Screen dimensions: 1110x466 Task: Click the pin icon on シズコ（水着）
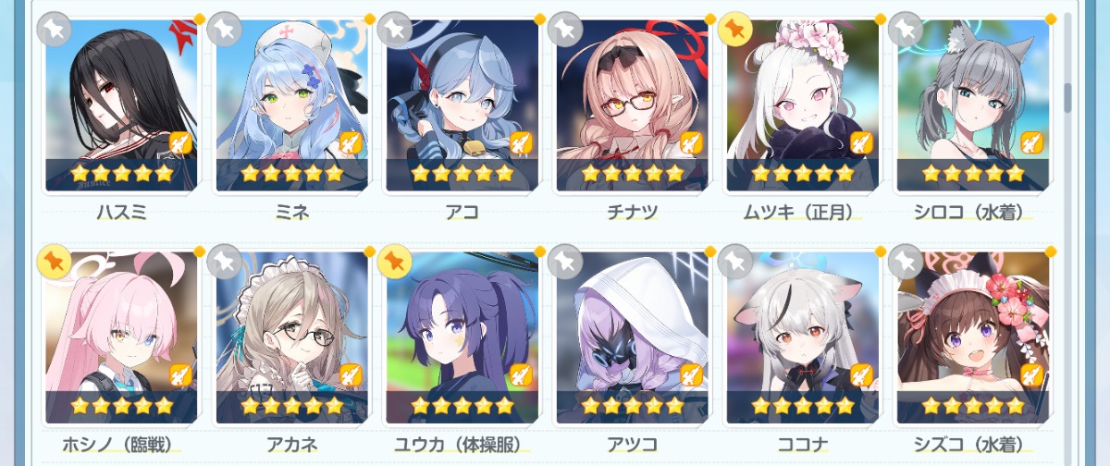[906, 263]
